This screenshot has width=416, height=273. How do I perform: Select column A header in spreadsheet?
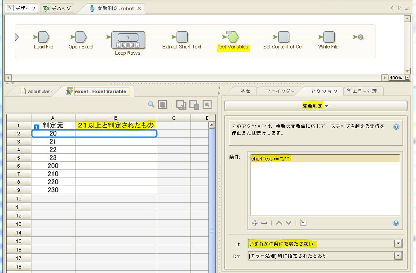tap(53, 118)
